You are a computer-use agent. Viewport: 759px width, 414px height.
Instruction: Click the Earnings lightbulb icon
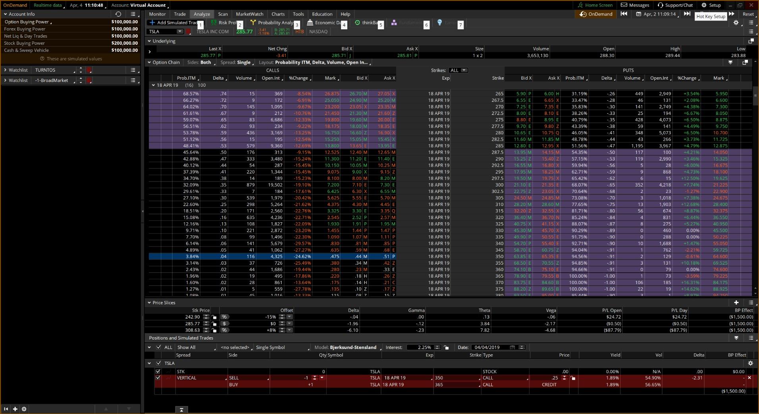point(439,23)
